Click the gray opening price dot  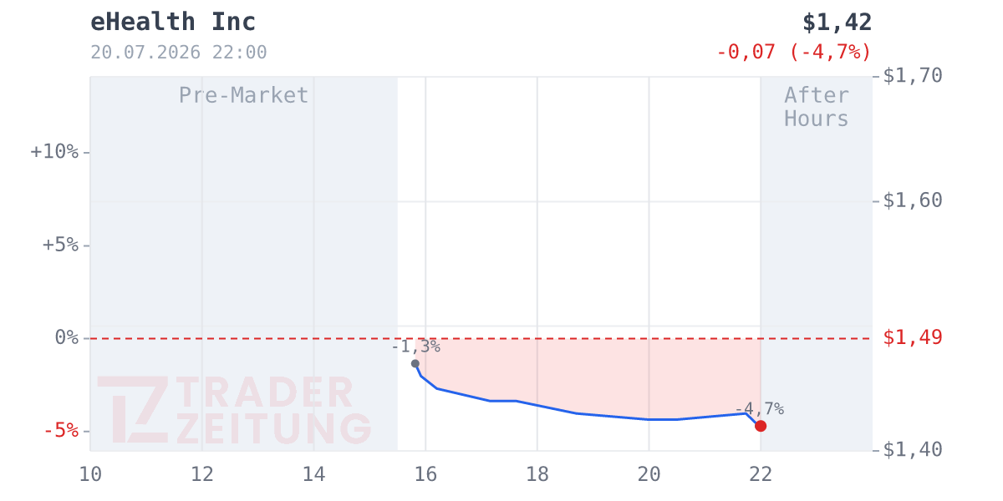[415, 363]
